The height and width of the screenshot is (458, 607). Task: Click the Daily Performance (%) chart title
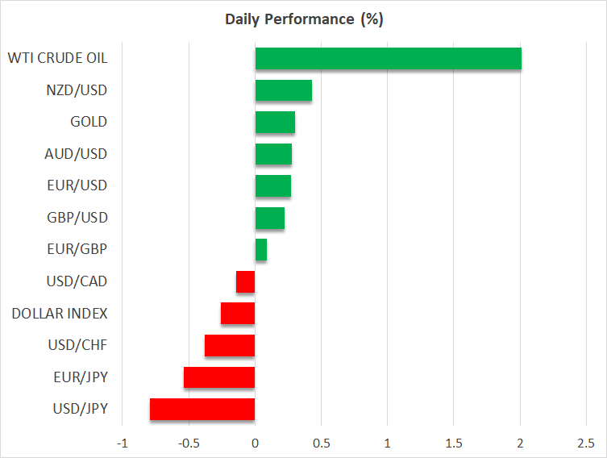303,19
